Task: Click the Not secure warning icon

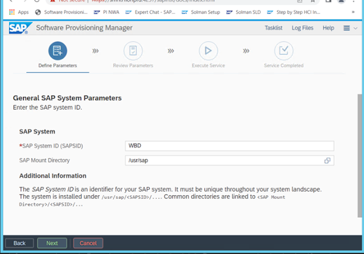Action: [52, 1]
